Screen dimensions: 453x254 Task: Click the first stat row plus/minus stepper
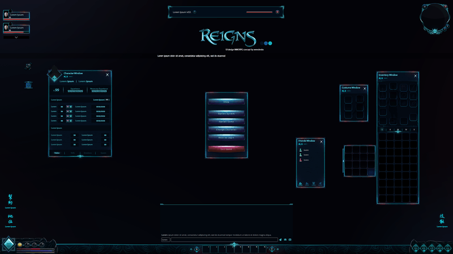point(69,107)
